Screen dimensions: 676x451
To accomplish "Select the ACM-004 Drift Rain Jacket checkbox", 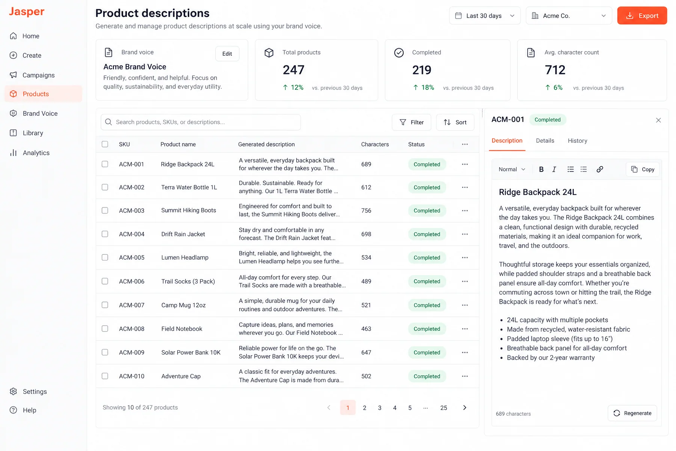I will (105, 234).
